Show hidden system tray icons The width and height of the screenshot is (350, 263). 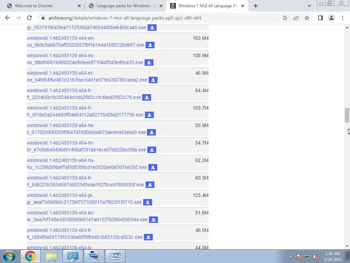[291, 256]
